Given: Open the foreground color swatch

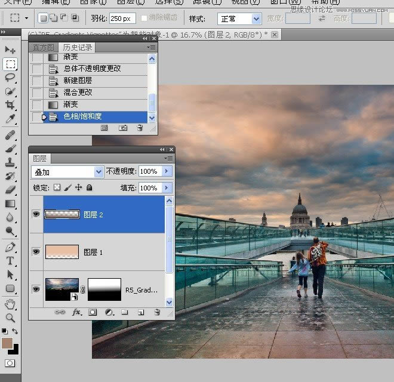Looking at the screenshot, I should 8,343.
